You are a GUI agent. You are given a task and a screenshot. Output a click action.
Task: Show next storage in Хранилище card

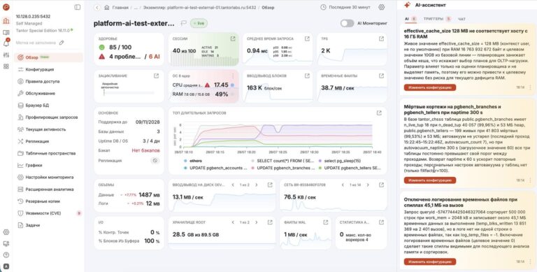tap(257, 222)
